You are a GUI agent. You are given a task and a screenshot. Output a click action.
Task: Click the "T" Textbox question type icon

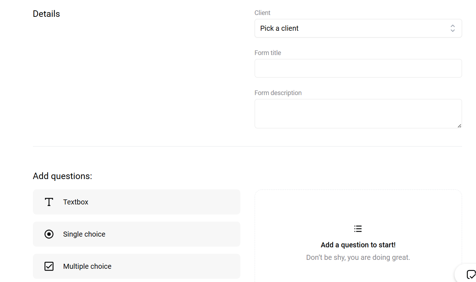coord(49,202)
